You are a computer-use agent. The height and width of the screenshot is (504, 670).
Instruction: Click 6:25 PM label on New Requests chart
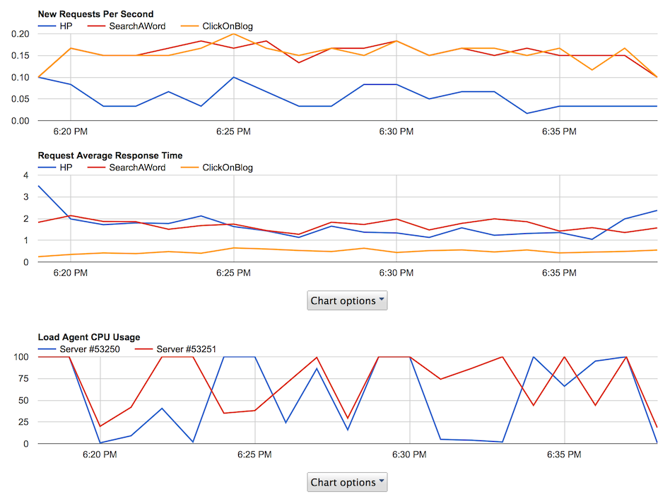(233, 131)
